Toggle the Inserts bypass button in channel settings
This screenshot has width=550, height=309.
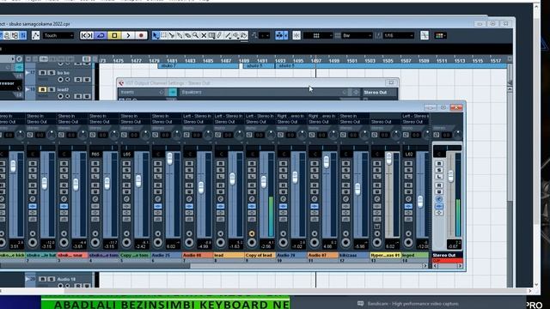pos(173,92)
